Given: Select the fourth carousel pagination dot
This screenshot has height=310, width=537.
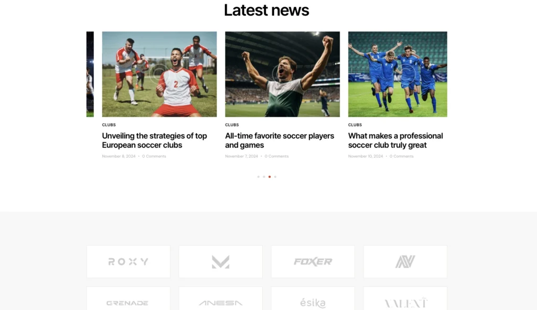Looking at the screenshot, I should click(275, 177).
